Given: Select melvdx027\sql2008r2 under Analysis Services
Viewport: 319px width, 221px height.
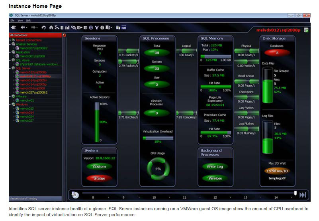Looking at the screenshot, I should point(33,48).
